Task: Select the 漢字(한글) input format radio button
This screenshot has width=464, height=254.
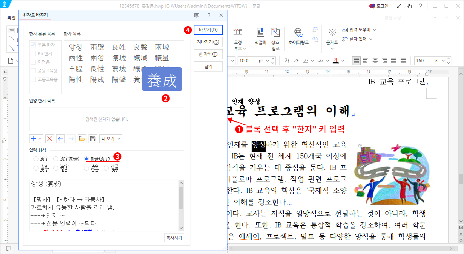Action: click(x=56, y=158)
